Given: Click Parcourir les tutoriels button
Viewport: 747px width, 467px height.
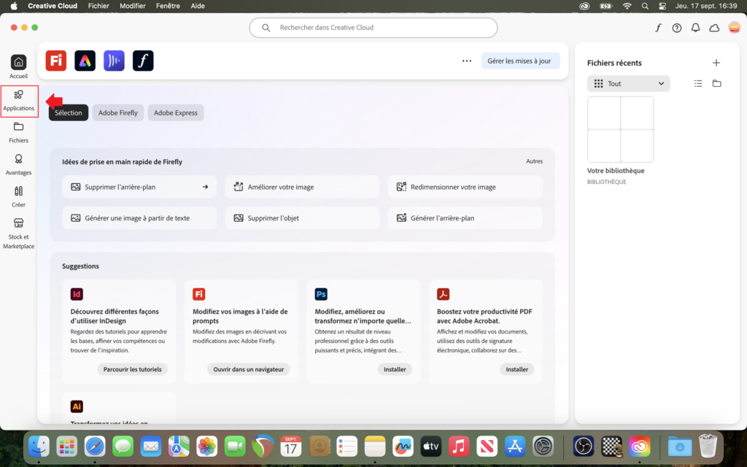Looking at the screenshot, I should click(133, 369).
